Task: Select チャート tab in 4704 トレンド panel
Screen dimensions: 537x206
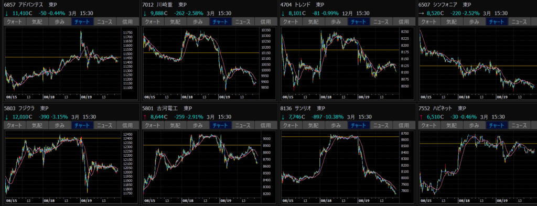Action: pyautogui.click(x=359, y=21)
